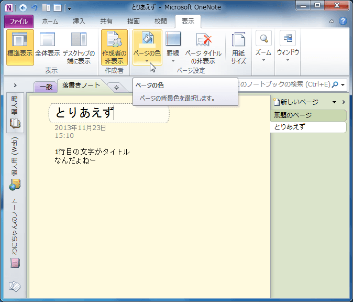Click the search magnifier icon
The image size is (353, 302).
pos(335,85)
